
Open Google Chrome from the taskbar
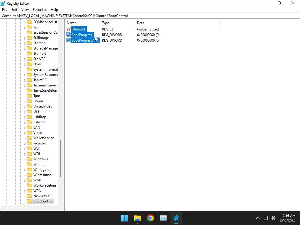coord(150,218)
